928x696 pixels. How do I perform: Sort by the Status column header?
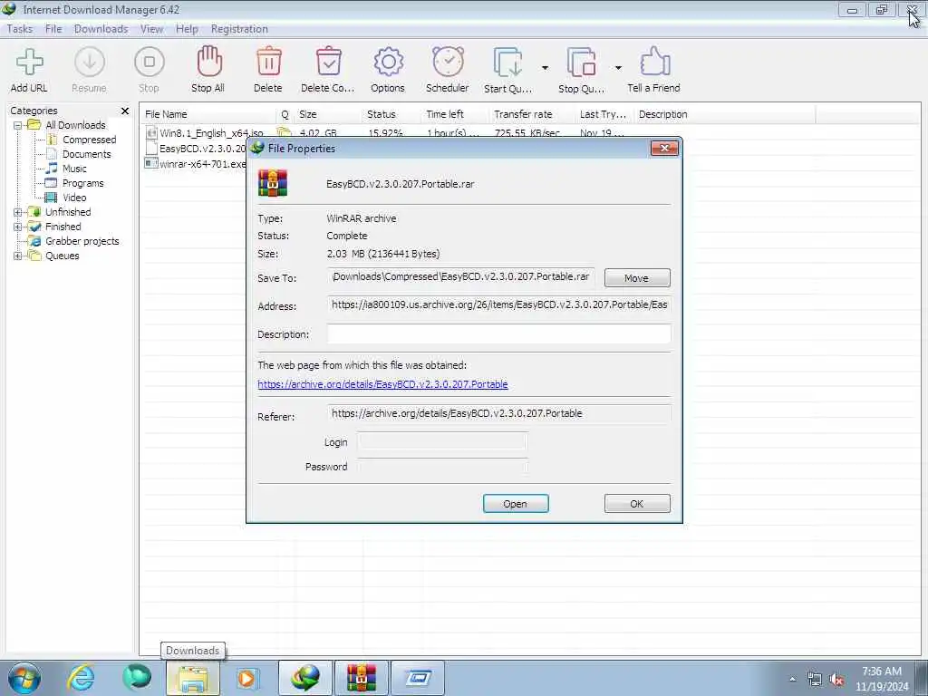[x=391, y=114]
